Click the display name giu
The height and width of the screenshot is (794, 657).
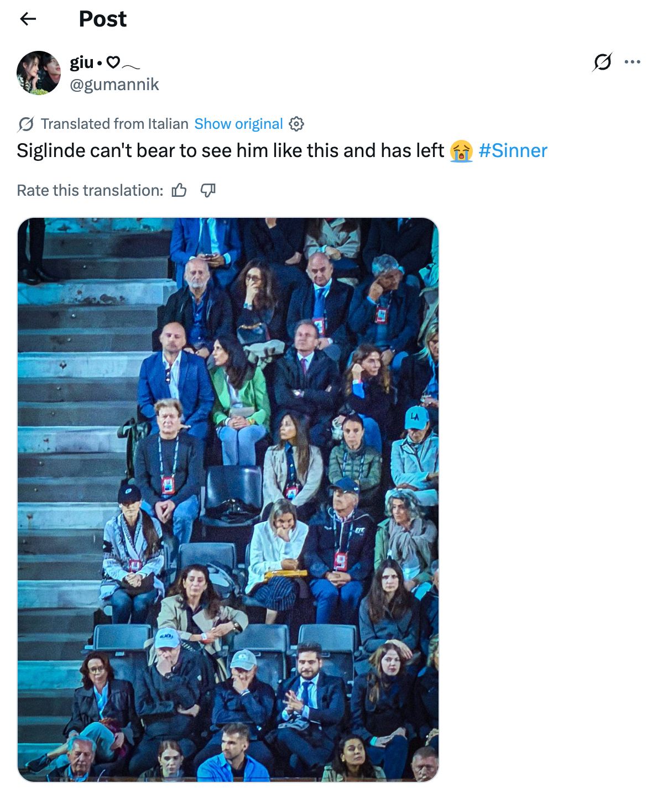click(82, 63)
